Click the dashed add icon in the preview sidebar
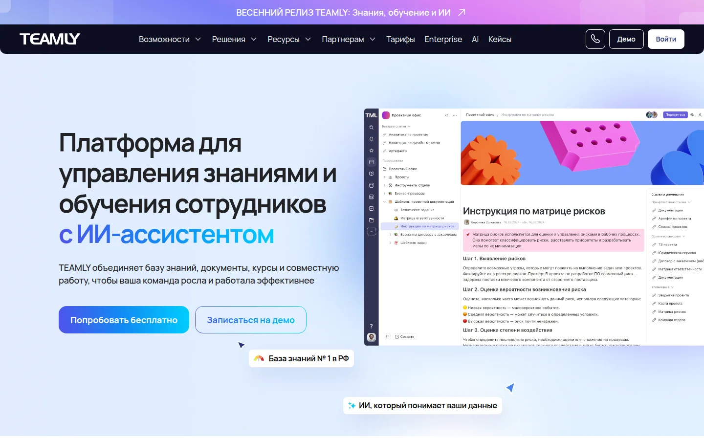 [x=372, y=232]
